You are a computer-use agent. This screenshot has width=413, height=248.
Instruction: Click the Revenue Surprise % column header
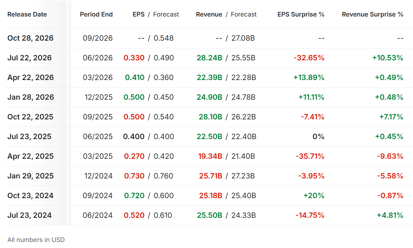pyautogui.click(x=373, y=14)
